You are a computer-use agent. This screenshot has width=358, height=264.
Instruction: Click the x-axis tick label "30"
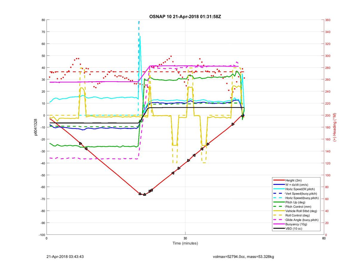click(185, 238)
